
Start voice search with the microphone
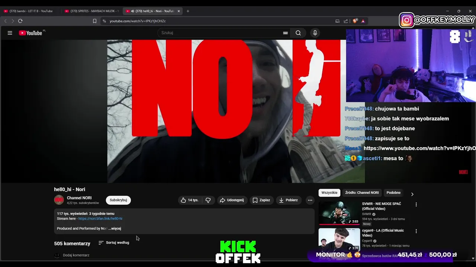click(x=315, y=33)
